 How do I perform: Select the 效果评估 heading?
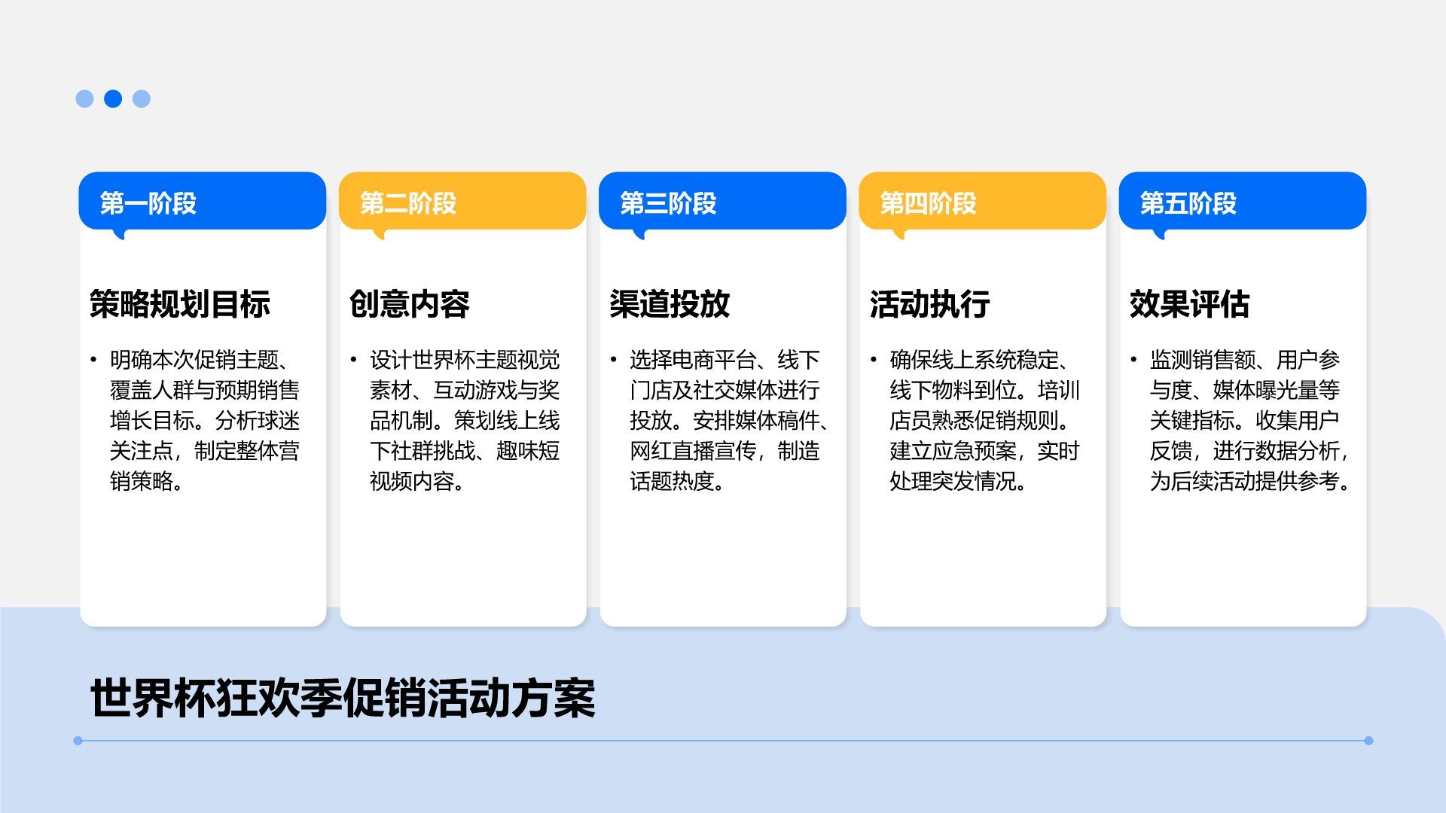1189,304
